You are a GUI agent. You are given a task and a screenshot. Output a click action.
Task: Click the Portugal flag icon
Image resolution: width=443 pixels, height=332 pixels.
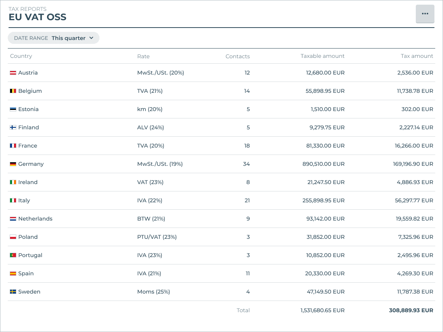13,255
